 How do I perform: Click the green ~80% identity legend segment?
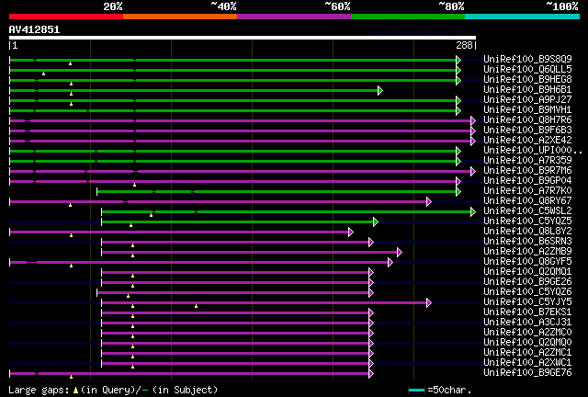pyautogui.click(x=408, y=17)
